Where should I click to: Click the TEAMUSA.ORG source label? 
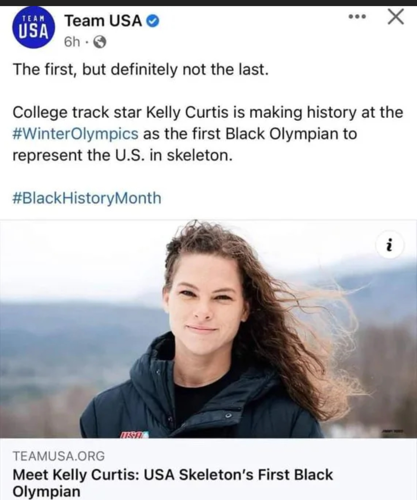click(x=59, y=456)
